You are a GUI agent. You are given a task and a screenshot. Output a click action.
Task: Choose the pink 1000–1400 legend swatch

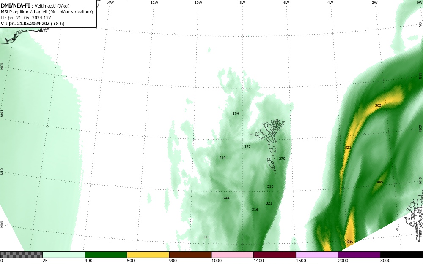[233, 255]
